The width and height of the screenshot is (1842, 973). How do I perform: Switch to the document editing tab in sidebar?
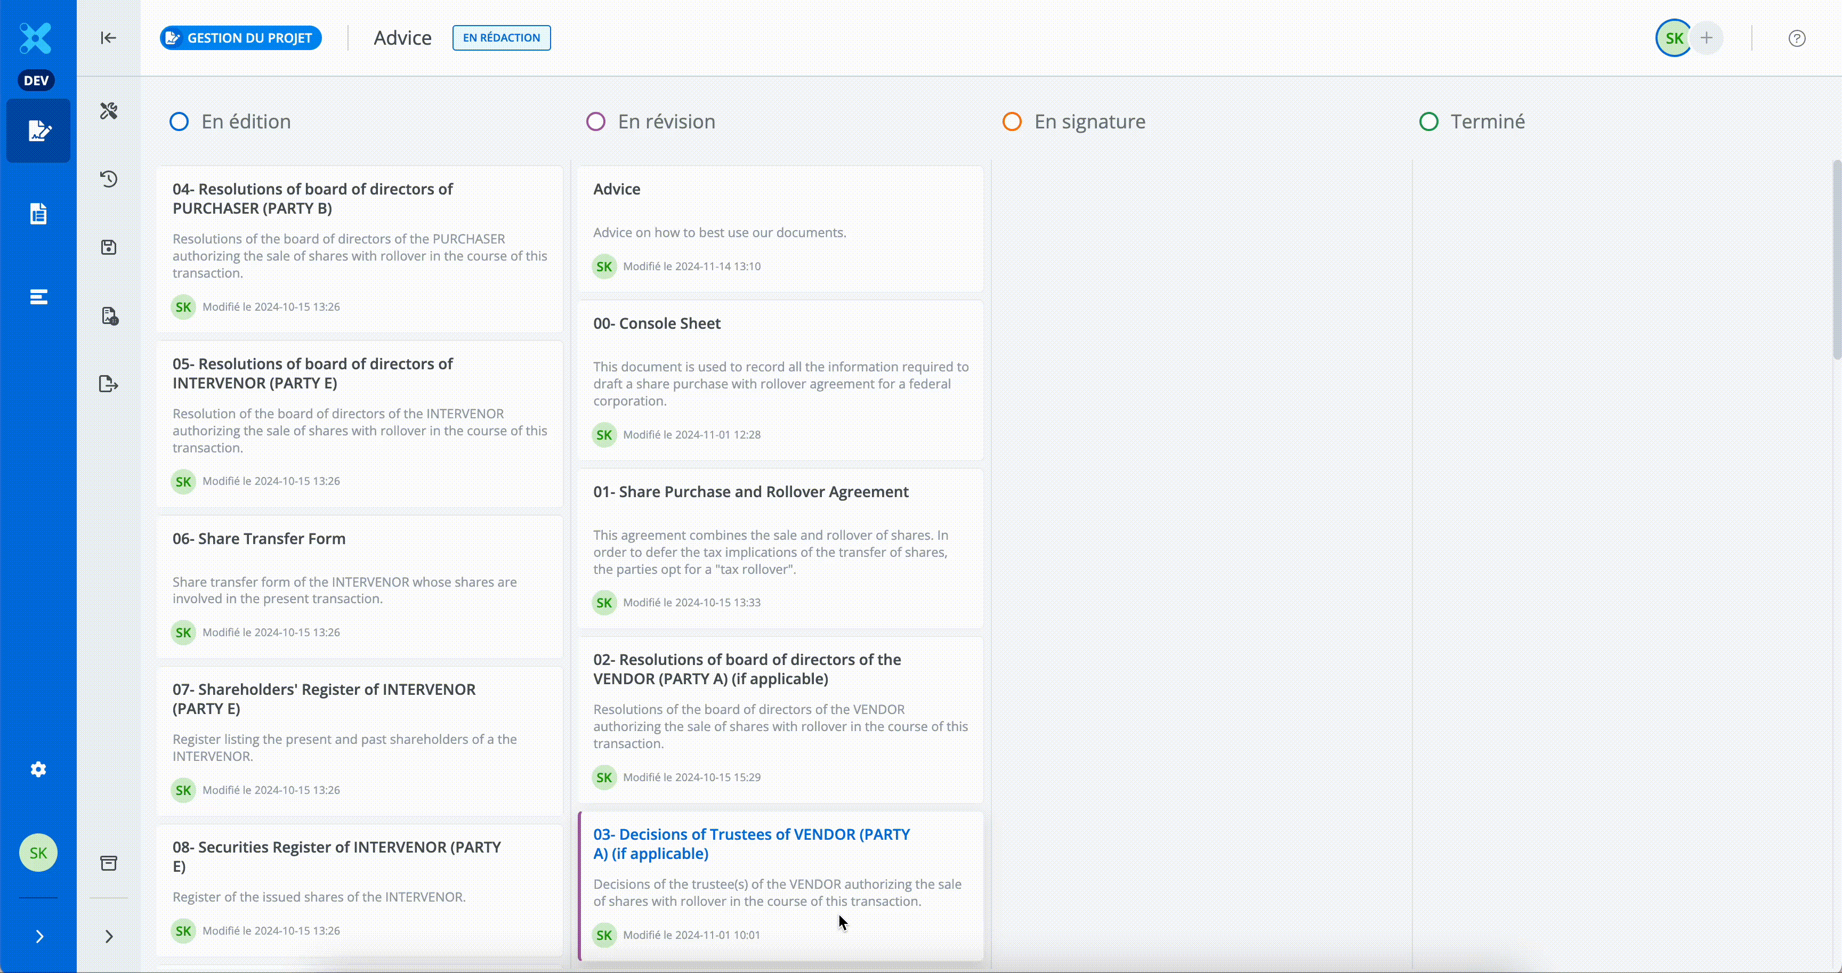pos(38,131)
